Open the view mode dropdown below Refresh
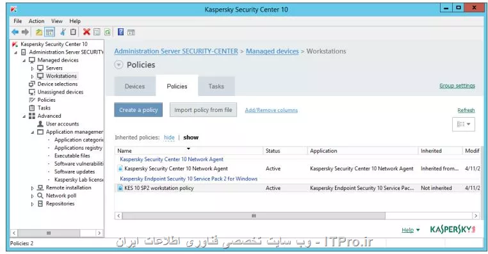The height and width of the screenshot is (254, 488). coord(464,124)
